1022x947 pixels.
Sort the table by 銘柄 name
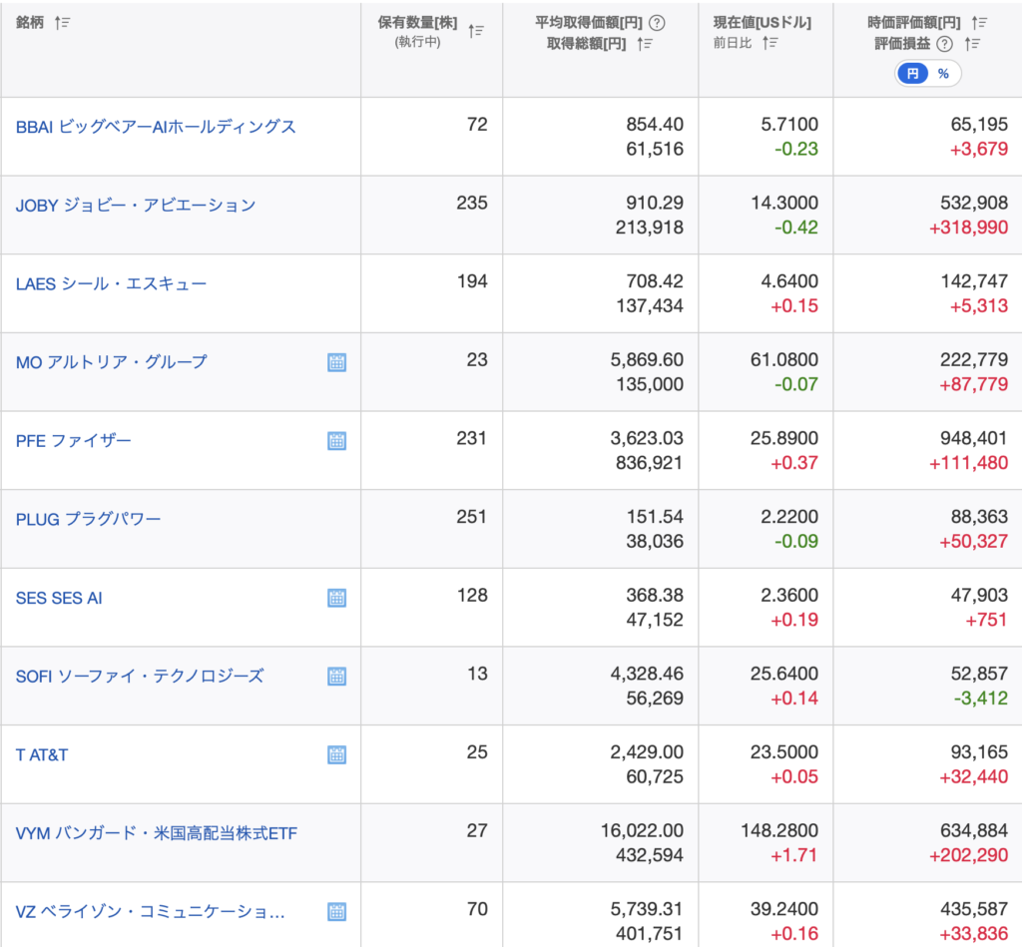63,22
